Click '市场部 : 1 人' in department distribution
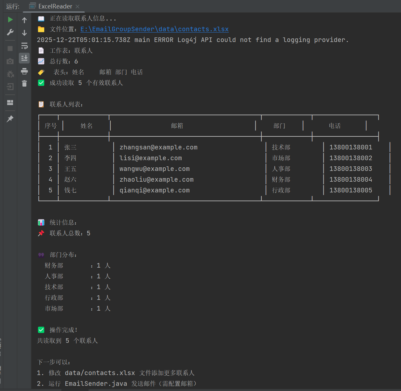This screenshot has height=391, width=401. point(77,308)
